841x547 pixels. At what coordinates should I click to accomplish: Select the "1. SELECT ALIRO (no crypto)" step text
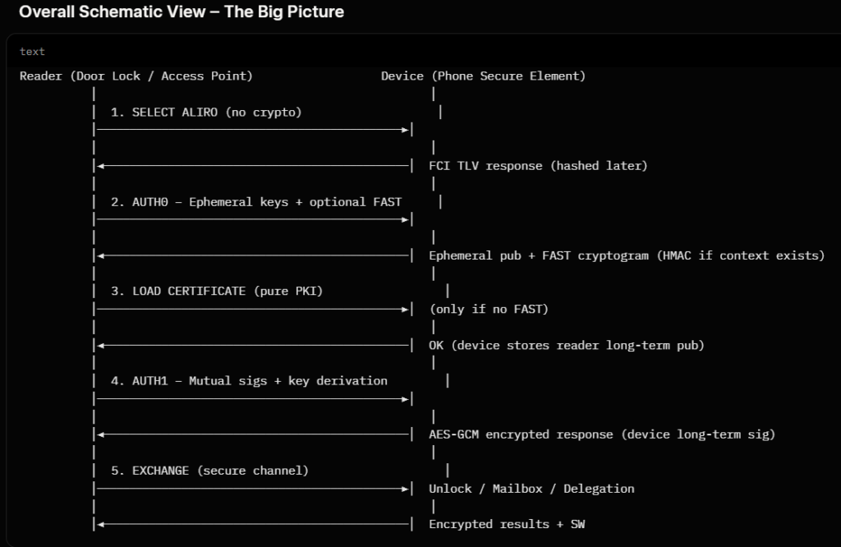click(206, 113)
